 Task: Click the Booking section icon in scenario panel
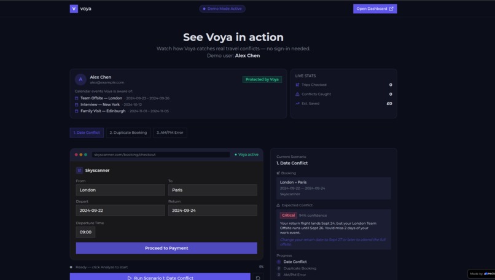tap(278, 173)
